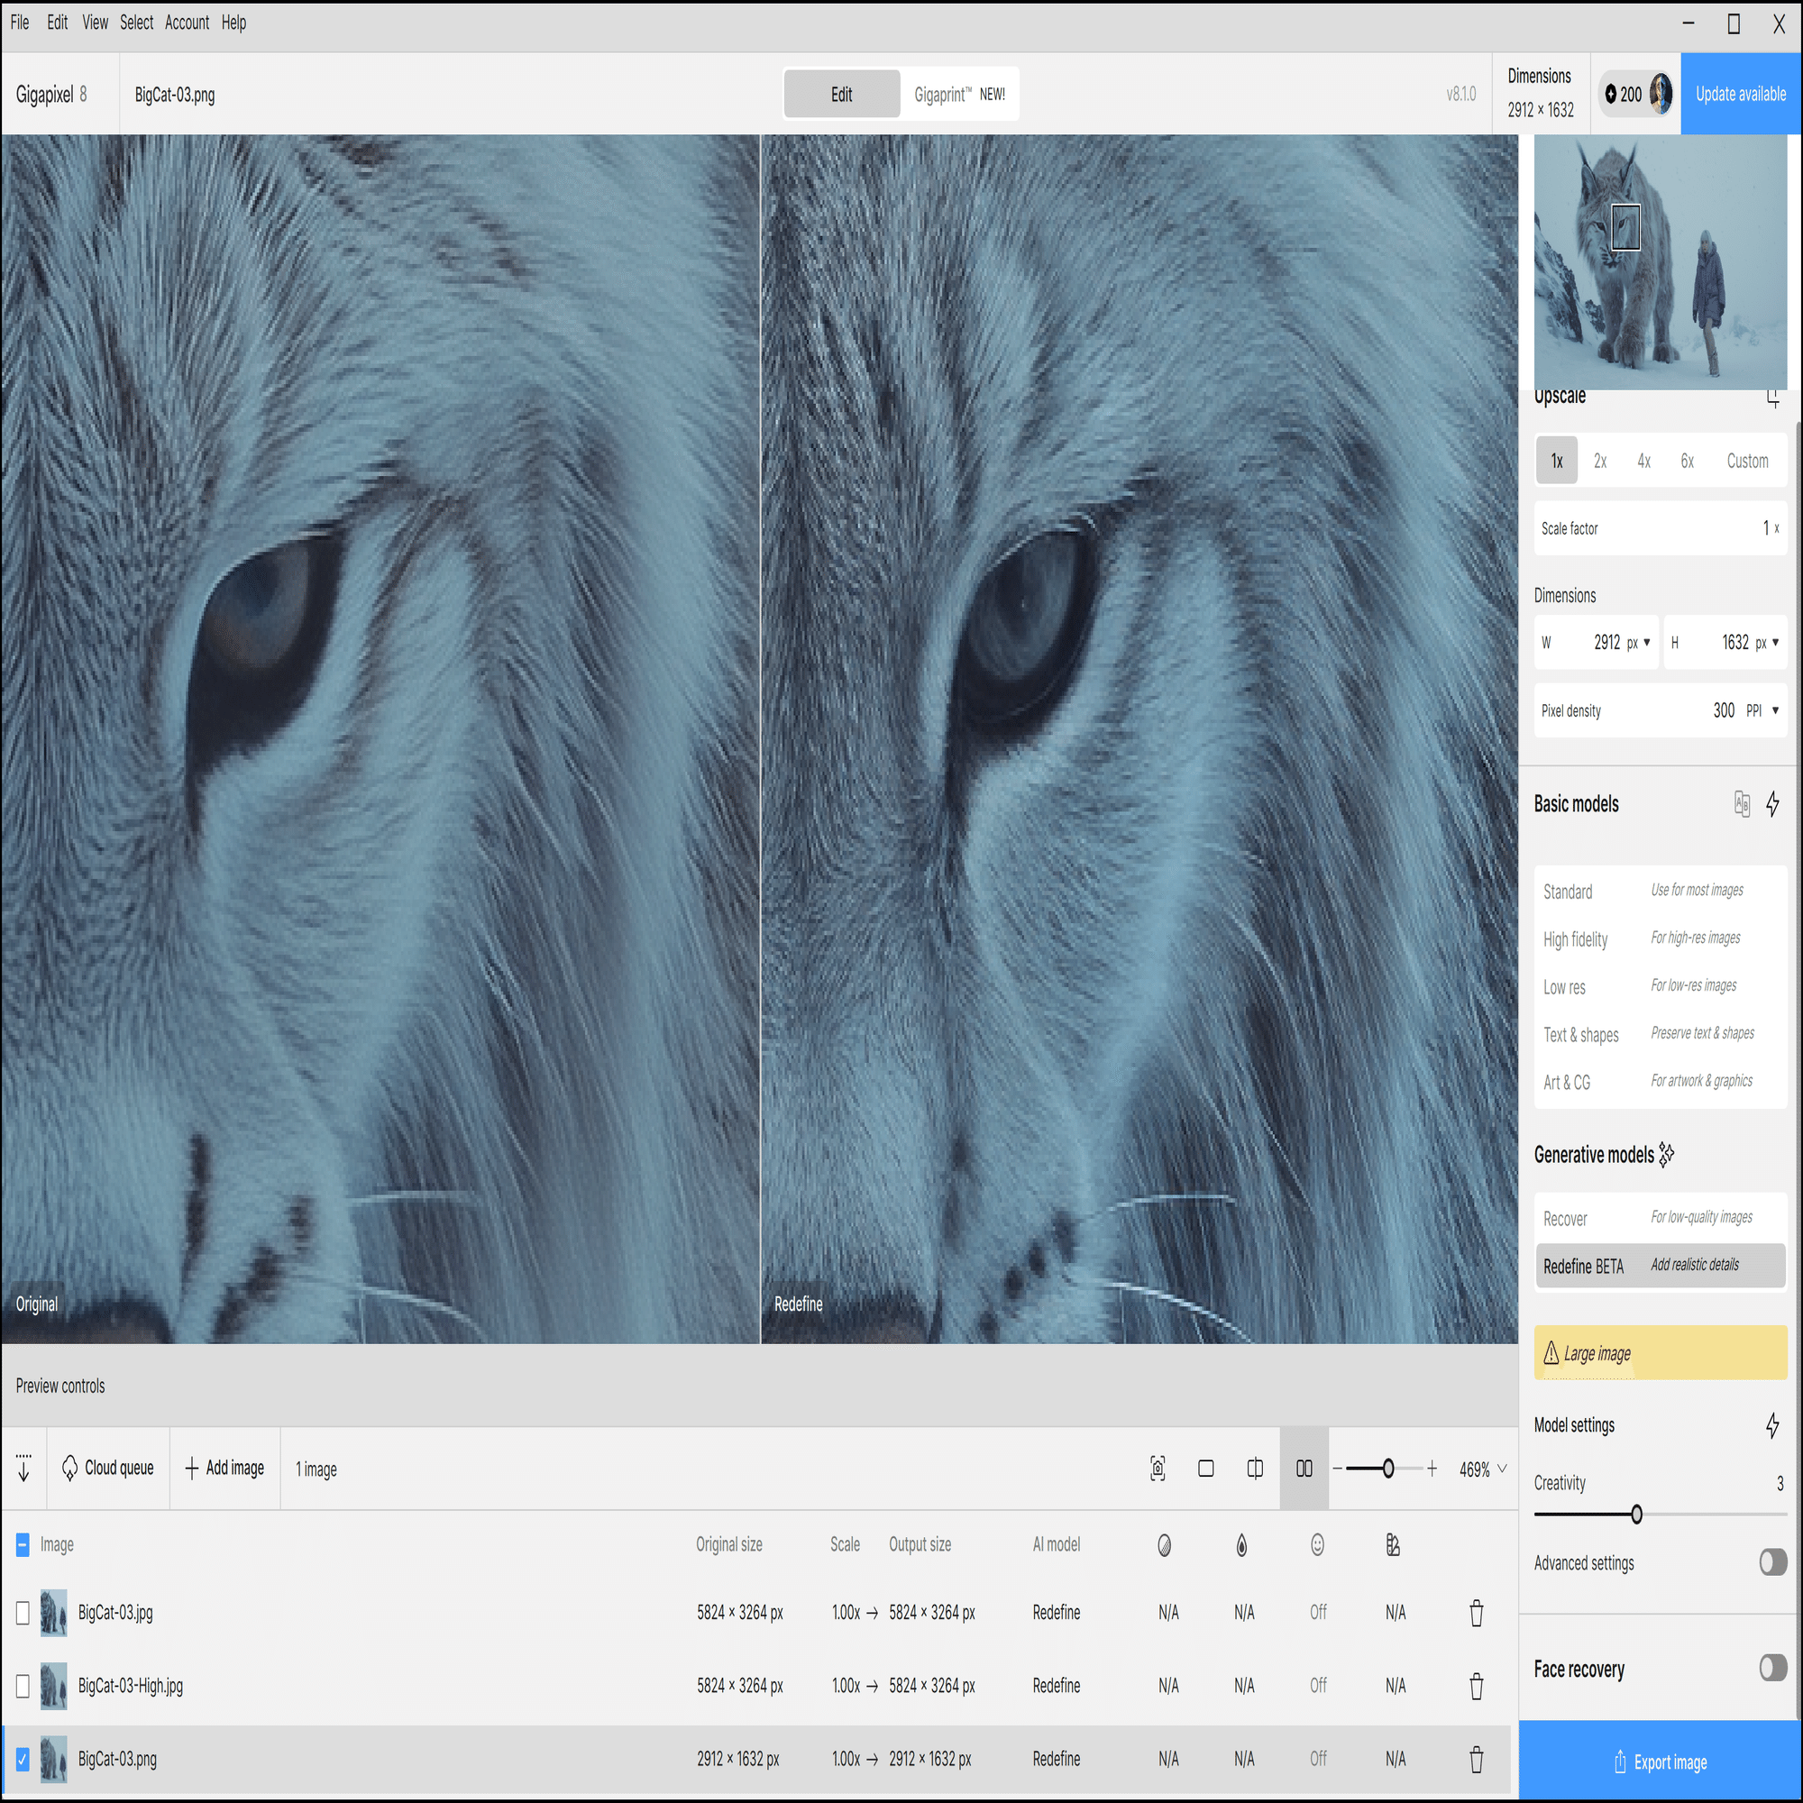Click the crop icon beside Upscale
1803x1803 pixels.
point(1772,398)
